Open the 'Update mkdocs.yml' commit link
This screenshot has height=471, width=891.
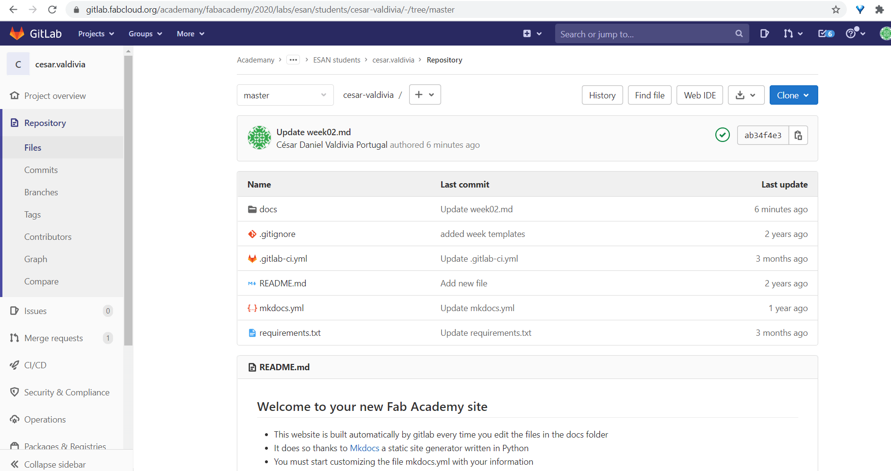478,308
